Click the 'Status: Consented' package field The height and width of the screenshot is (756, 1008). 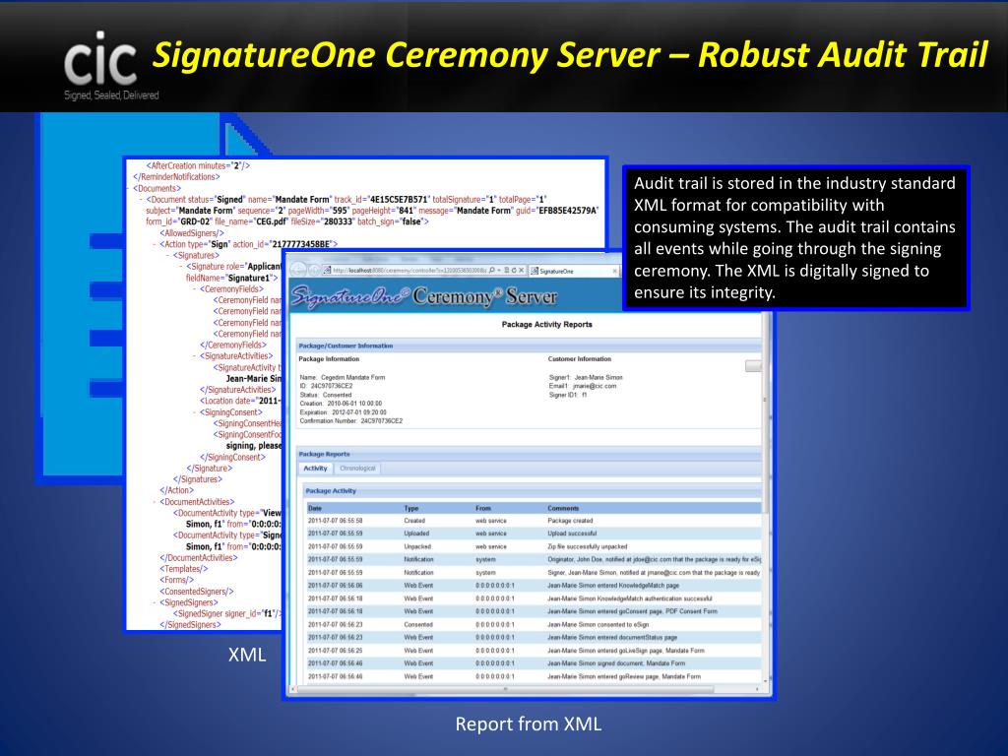click(x=326, y=396)
